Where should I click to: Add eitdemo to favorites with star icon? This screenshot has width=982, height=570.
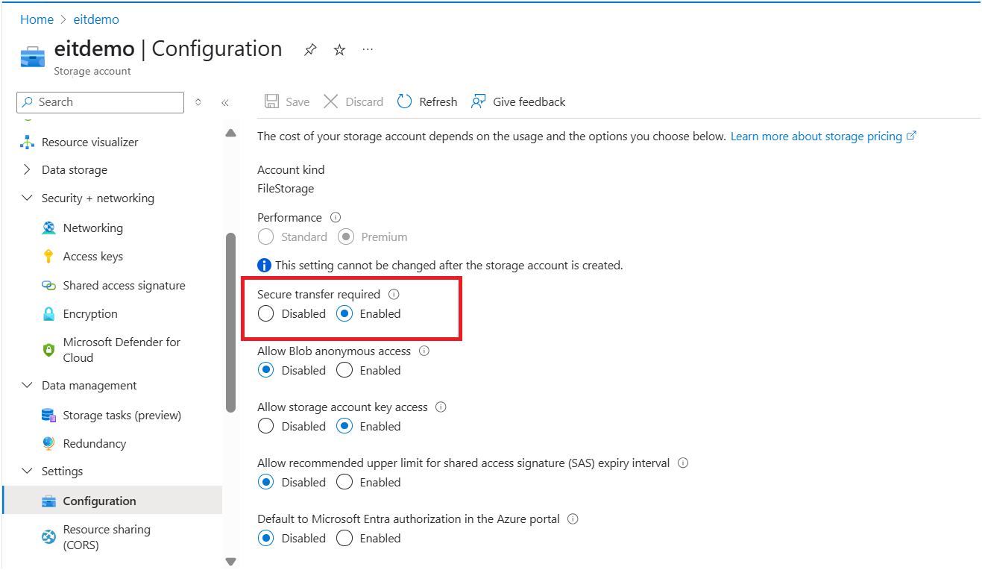[x=339, y=50]
